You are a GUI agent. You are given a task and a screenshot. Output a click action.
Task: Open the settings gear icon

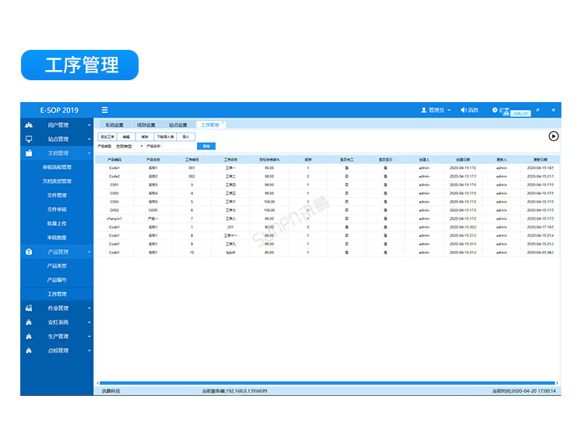(x=494, y=110)
